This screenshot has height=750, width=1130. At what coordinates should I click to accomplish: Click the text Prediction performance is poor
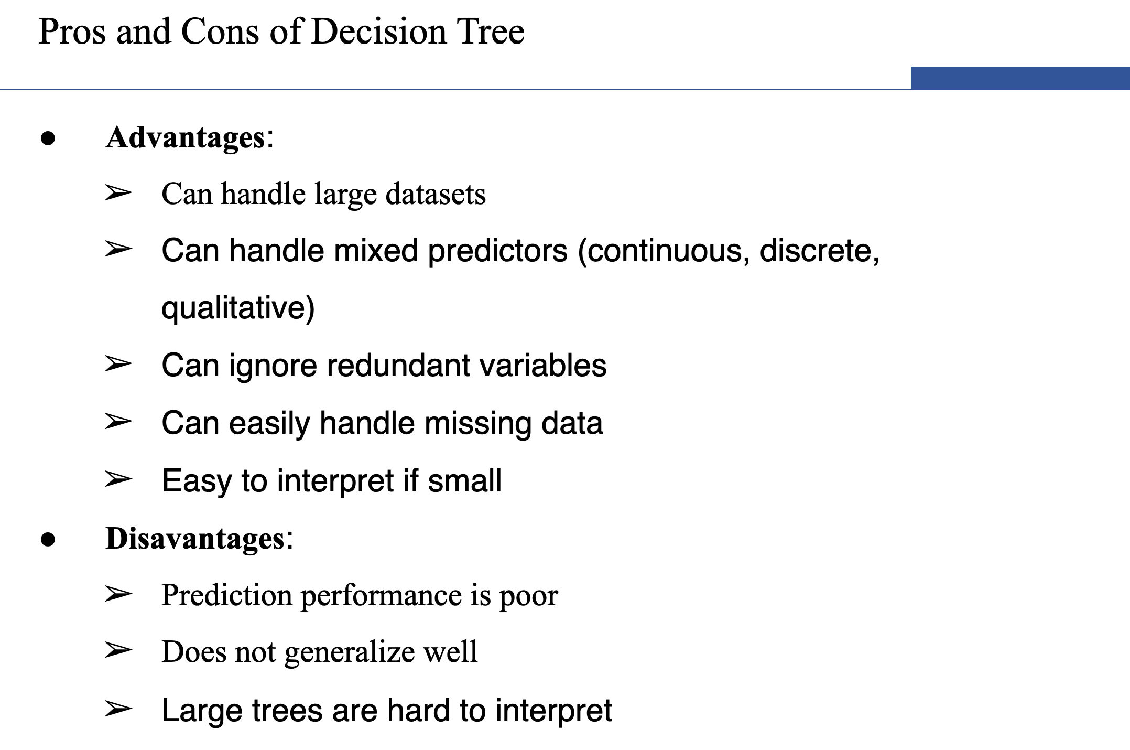[360, 596]
